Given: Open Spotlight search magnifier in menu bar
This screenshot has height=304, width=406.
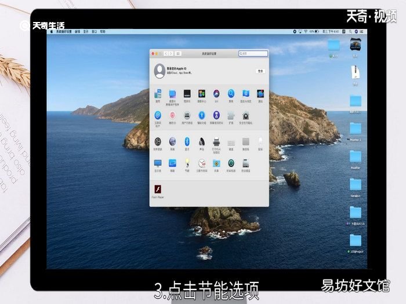Looking at the screenshot, I should click(350, 31).
